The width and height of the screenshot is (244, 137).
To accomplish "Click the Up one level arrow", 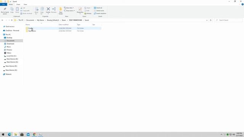I will [12, 20].
